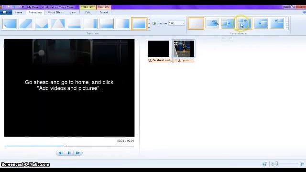Apply automatic pan and zoom with wand icon
This screenshot has width=306, height=172.
pos(212,23)
